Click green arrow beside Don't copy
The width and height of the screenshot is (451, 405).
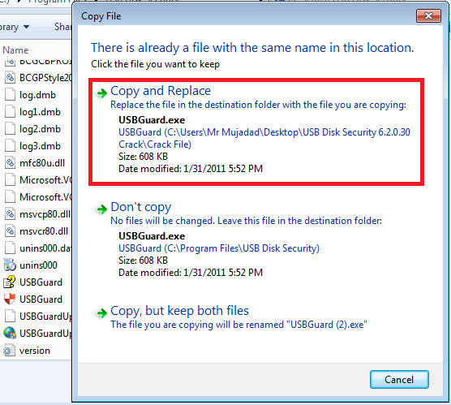(x=102, y=209)
